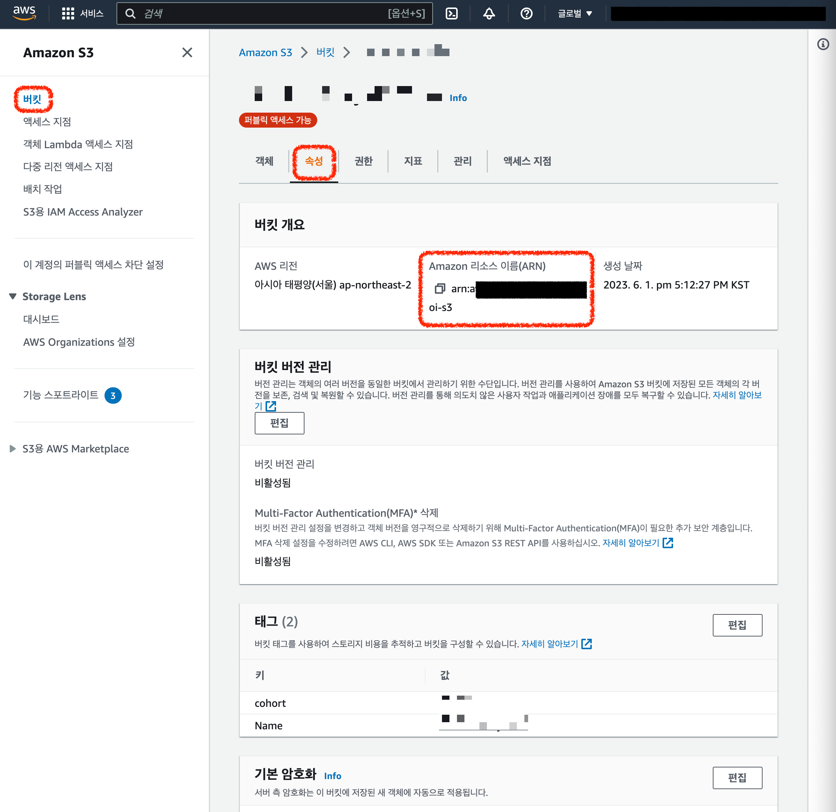Open the services grid menu icon
836x812 pixels.
click(68, 13)
